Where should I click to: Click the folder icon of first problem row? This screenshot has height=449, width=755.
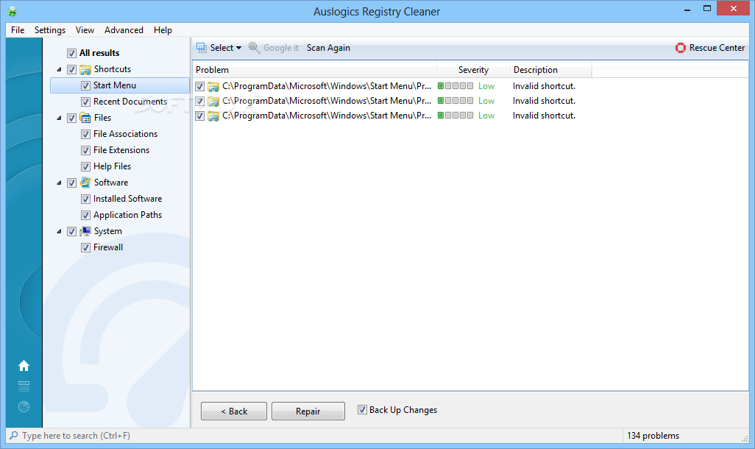tap(213, 87)
